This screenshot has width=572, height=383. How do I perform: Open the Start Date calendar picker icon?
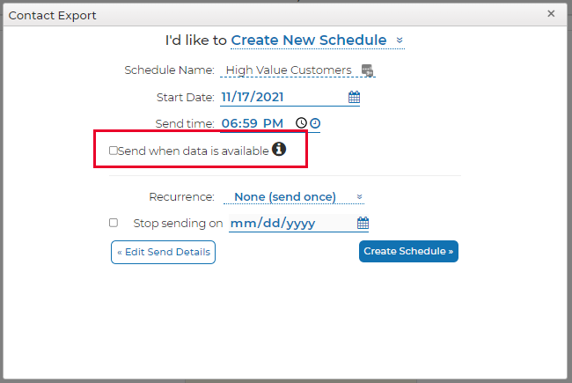click(x=354, y=97)
